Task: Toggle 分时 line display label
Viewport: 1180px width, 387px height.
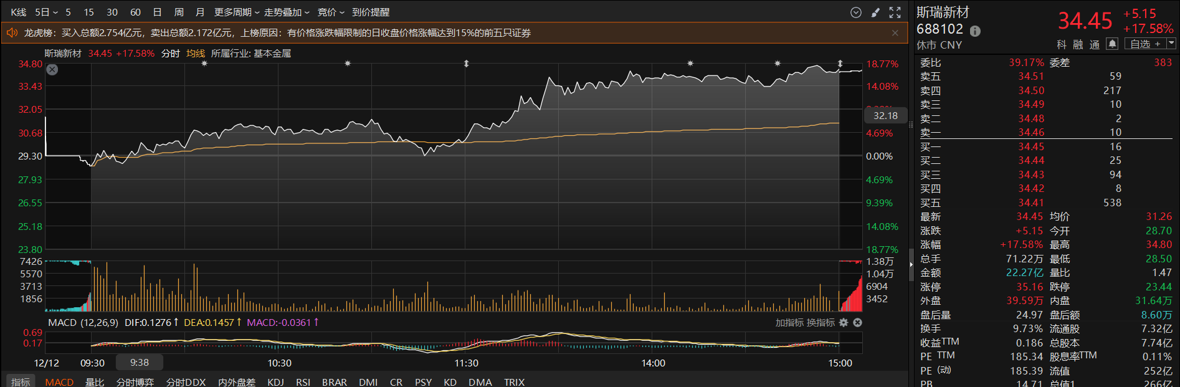Action: (170, 54)
